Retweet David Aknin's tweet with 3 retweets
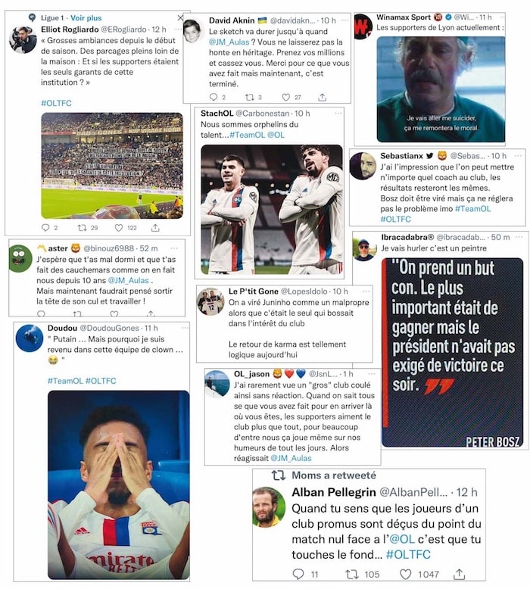This screenshot has width=530, height=589. (249, 98)
